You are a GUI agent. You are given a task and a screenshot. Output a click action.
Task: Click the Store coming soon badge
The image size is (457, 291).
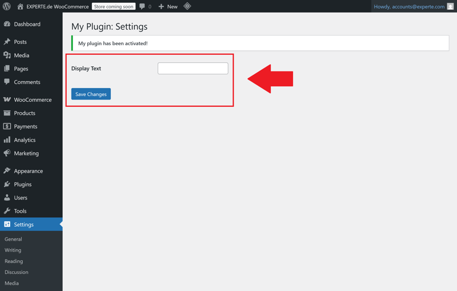click(x=114, y=6)
